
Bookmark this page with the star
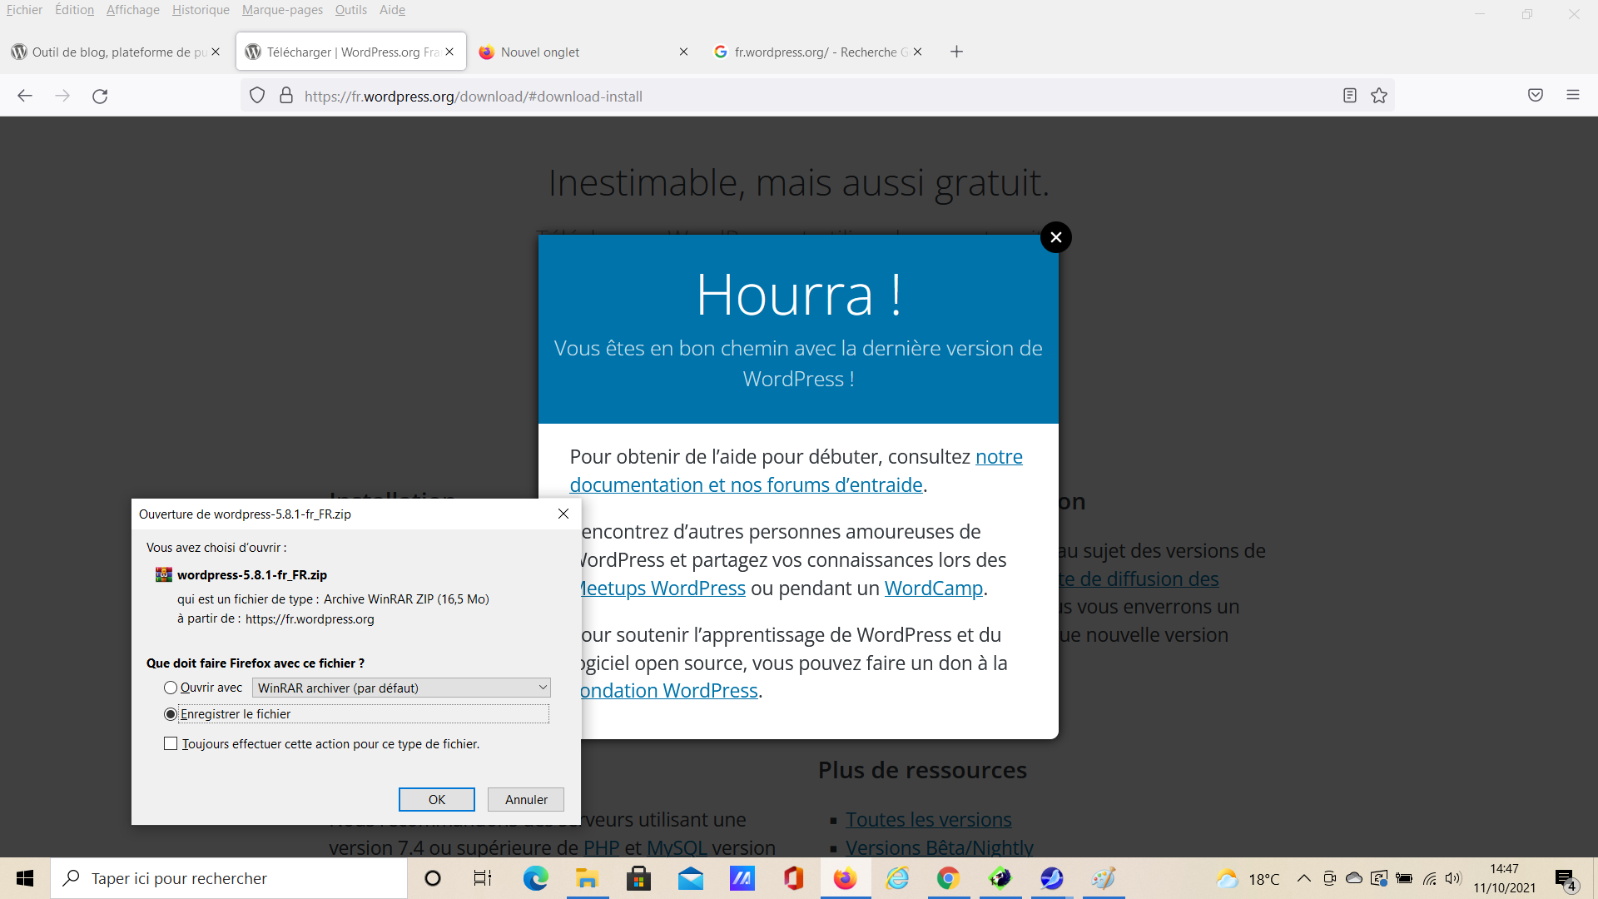click(1379, 96)
